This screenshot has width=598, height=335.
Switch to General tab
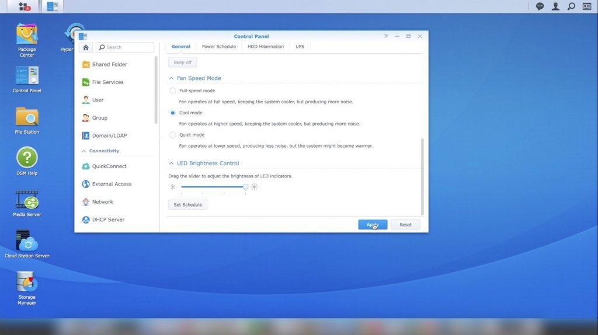pos(181,47)
